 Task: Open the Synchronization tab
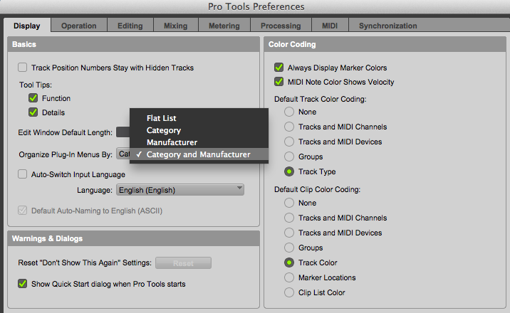[387, 26]
